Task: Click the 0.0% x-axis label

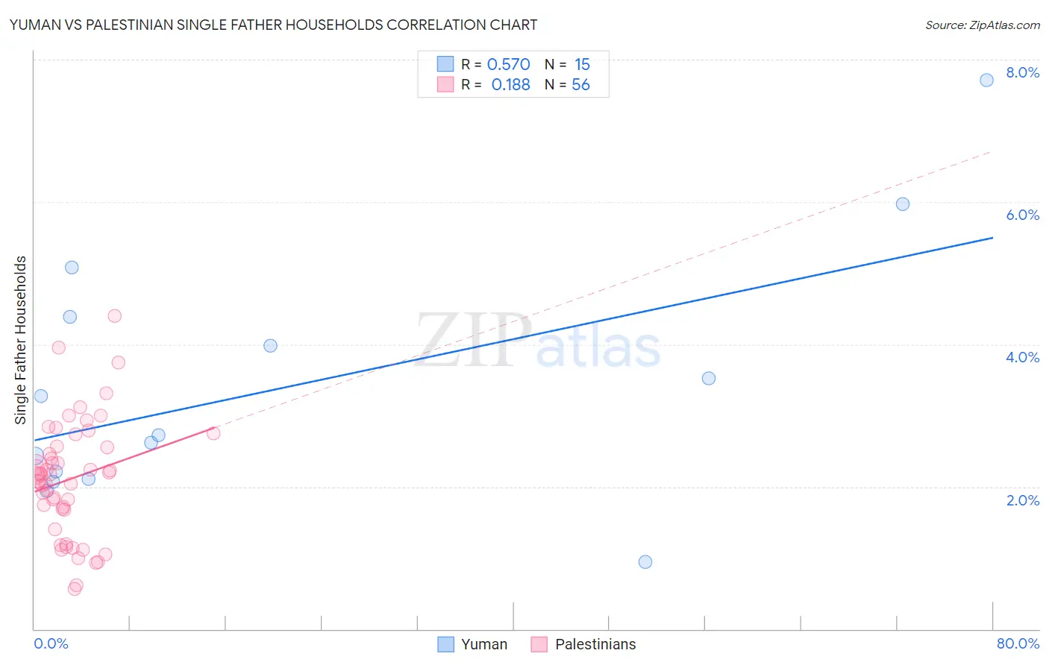Action: pyautogui.click(x=51, y=643)
